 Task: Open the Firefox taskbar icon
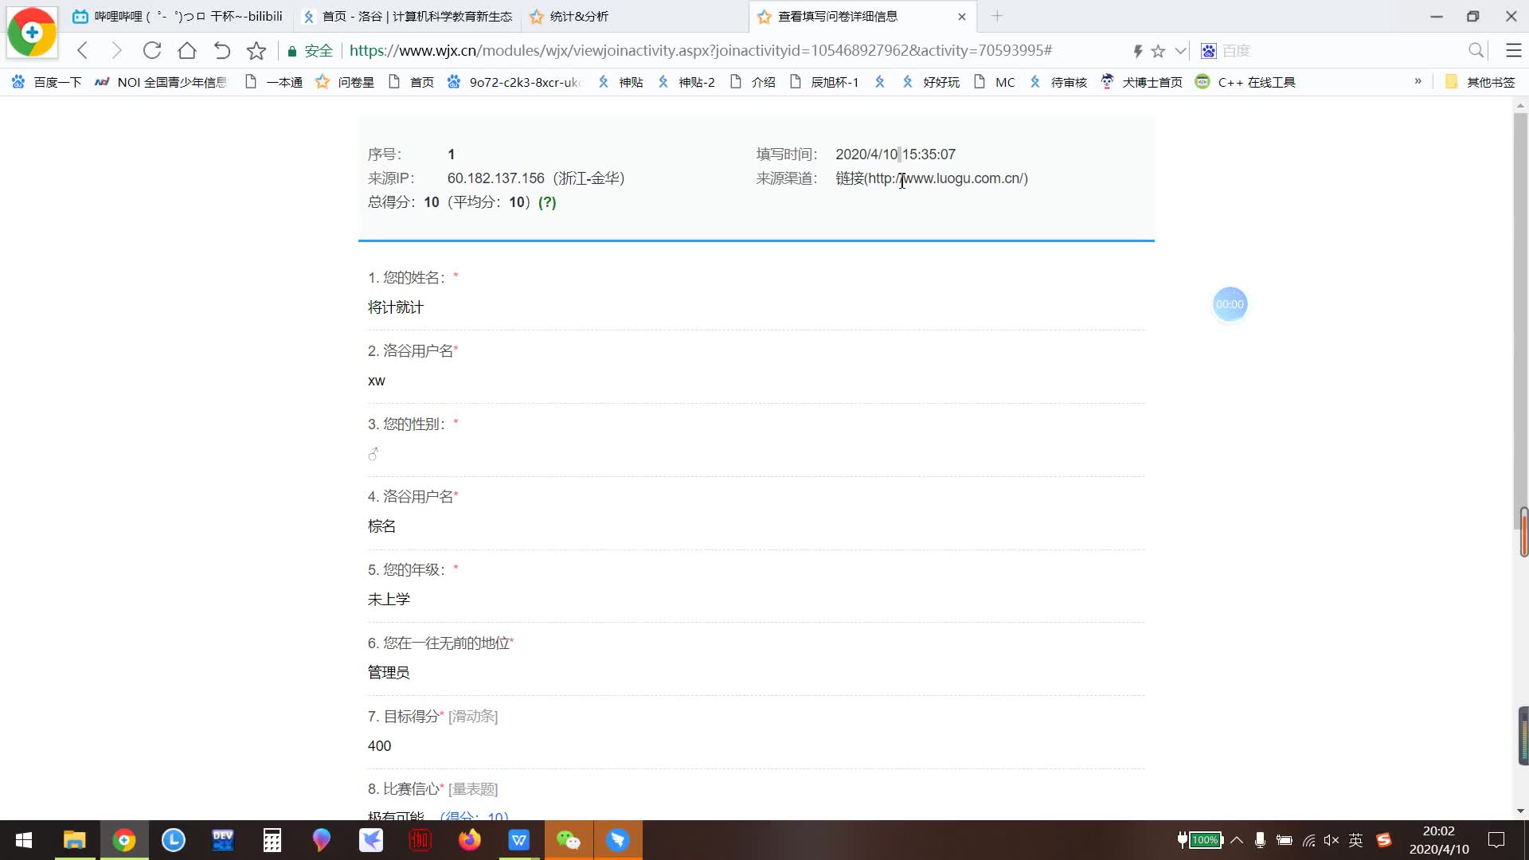470,840
